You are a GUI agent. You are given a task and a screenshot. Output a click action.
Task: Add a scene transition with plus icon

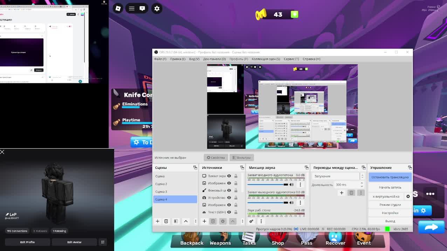tap(342, 193)
